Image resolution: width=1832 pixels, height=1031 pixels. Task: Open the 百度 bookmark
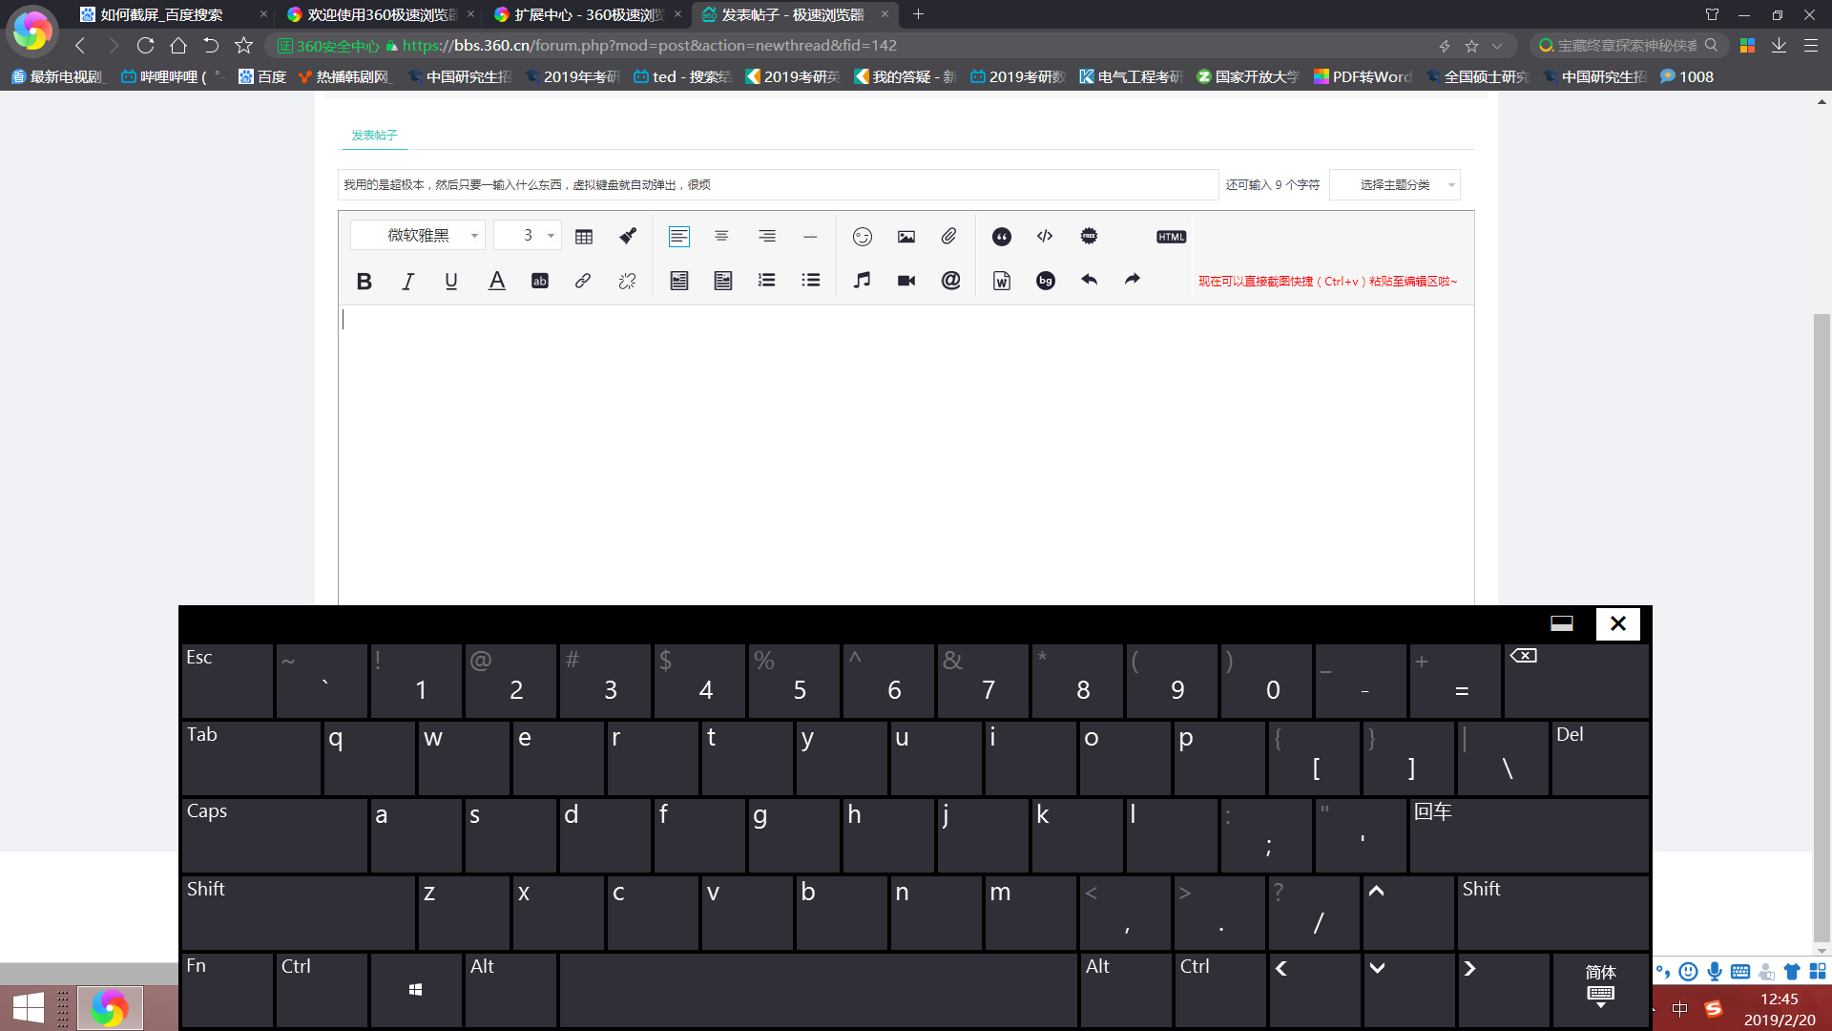click(x=262, y=76)
